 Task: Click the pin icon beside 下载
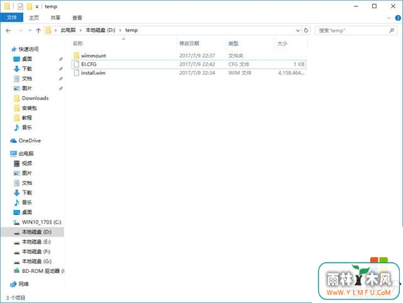point(60,69)
